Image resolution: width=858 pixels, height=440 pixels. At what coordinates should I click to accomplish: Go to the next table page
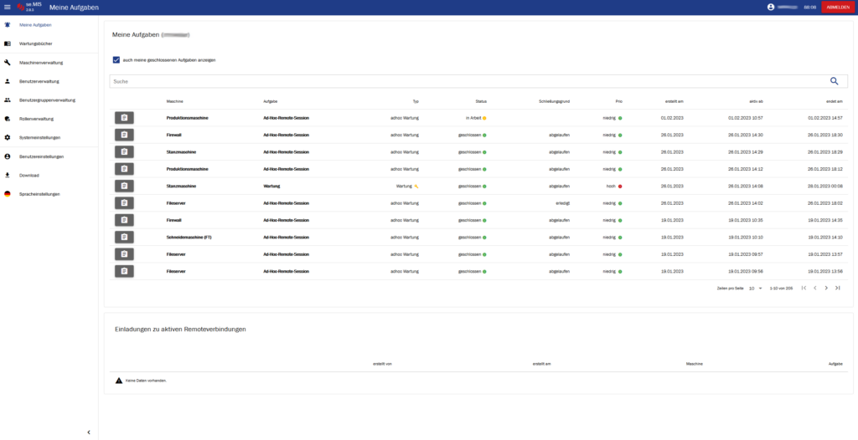[826, 288]
